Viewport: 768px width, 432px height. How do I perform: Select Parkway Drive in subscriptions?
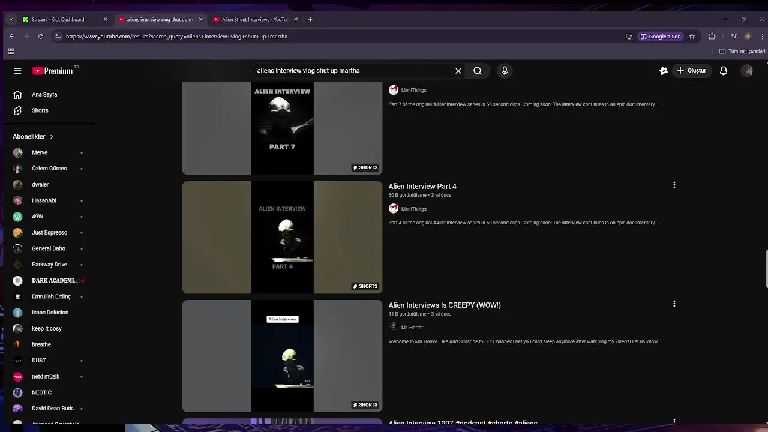point(49,265)
